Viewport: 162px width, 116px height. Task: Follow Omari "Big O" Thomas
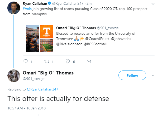[x=132, y=75]
